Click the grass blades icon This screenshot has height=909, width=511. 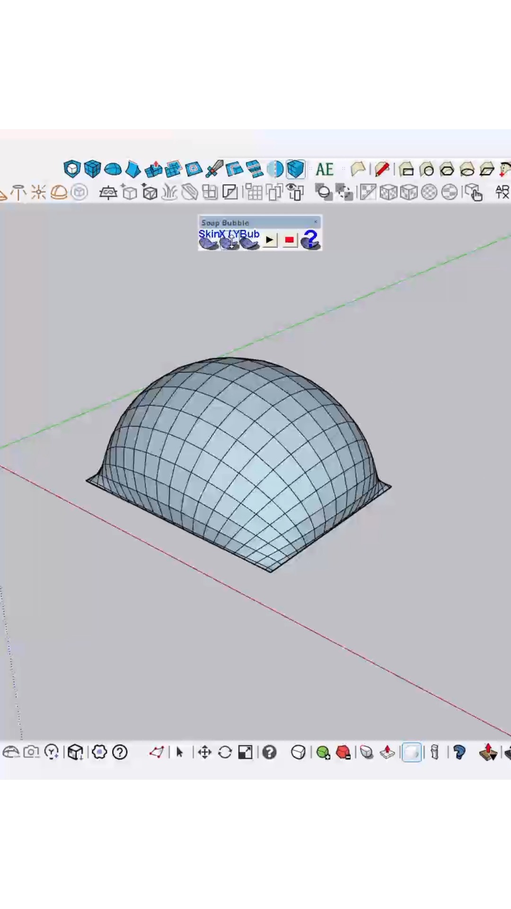pyautogui.click(x=169, y=192)
